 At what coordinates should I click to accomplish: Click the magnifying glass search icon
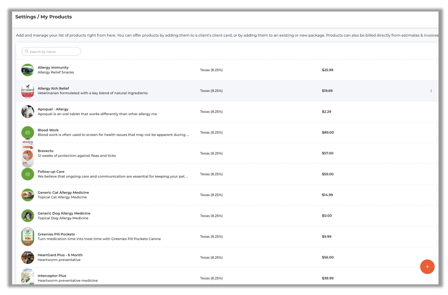[x=27, y=51]
